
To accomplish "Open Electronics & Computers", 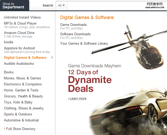I will pyautogui.click(x=23, y=84).
